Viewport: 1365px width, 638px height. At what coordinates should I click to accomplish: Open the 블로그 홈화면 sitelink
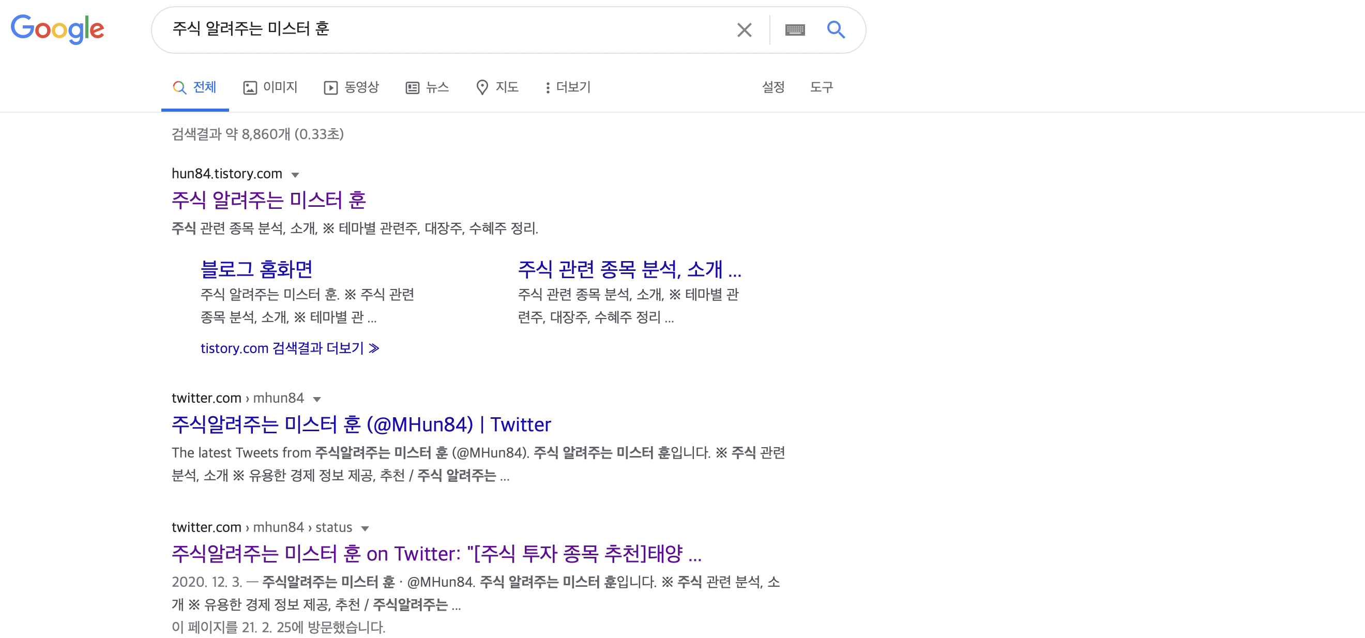click(x=256, y=270)
